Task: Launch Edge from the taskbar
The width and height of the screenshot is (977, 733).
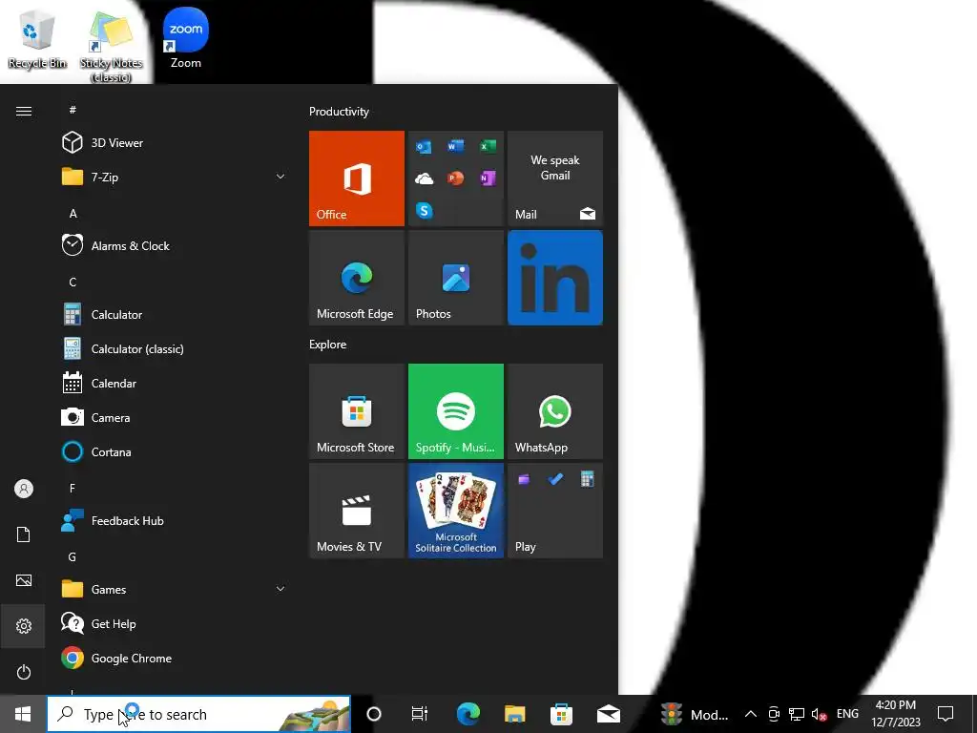Action: click(x=468, y=714)
